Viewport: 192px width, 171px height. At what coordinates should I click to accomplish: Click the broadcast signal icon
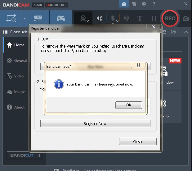(173, 32)
